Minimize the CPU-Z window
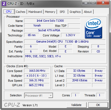The height and width of the screenshot is (110, 111). tap(86, 3)
